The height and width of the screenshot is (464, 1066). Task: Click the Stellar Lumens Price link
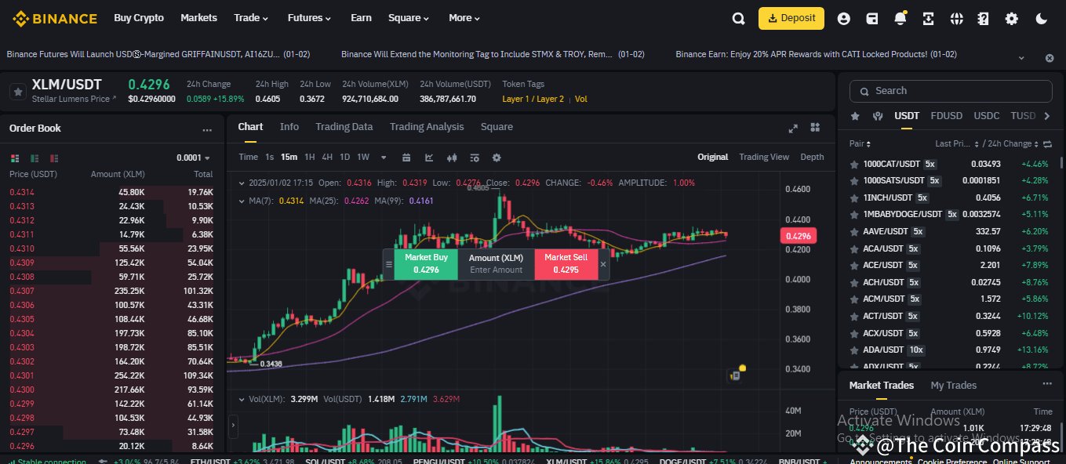(74, 99)
